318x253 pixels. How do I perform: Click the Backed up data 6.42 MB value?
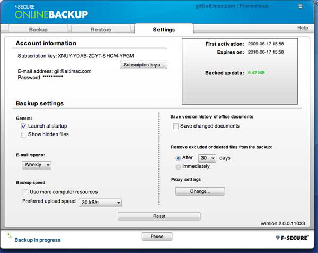(257, 73)
